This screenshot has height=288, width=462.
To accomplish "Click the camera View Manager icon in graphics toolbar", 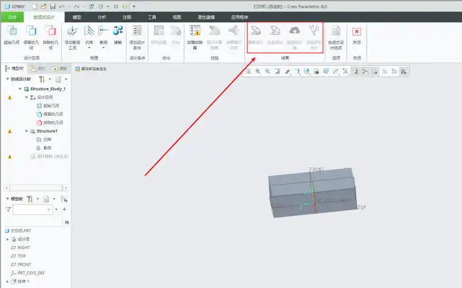I will tap(316, 71).
